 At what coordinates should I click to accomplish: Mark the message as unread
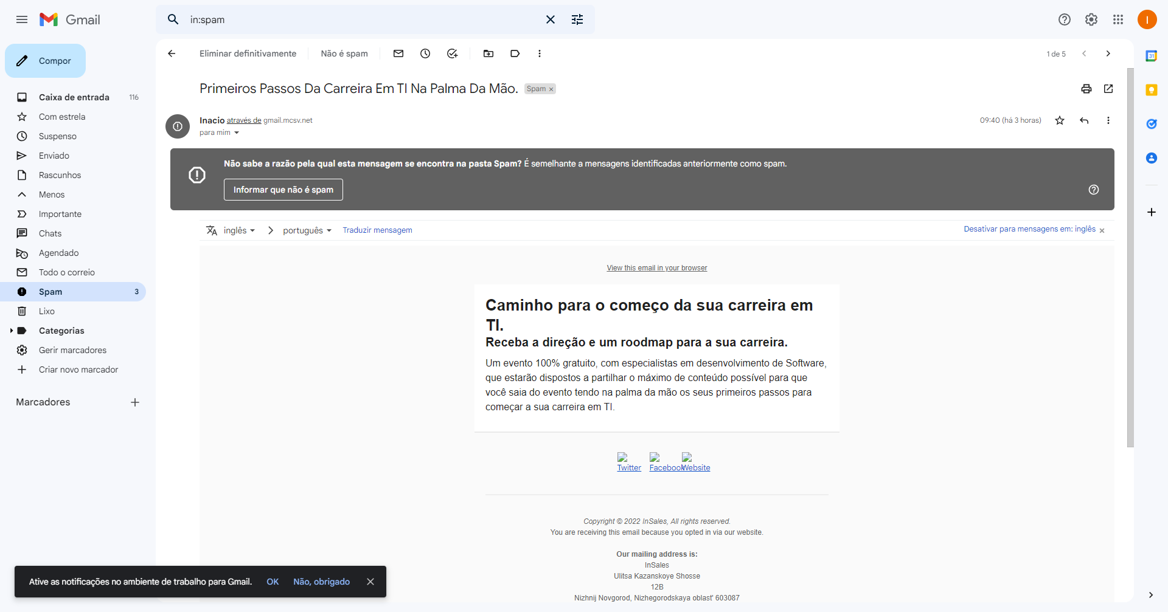398,53
